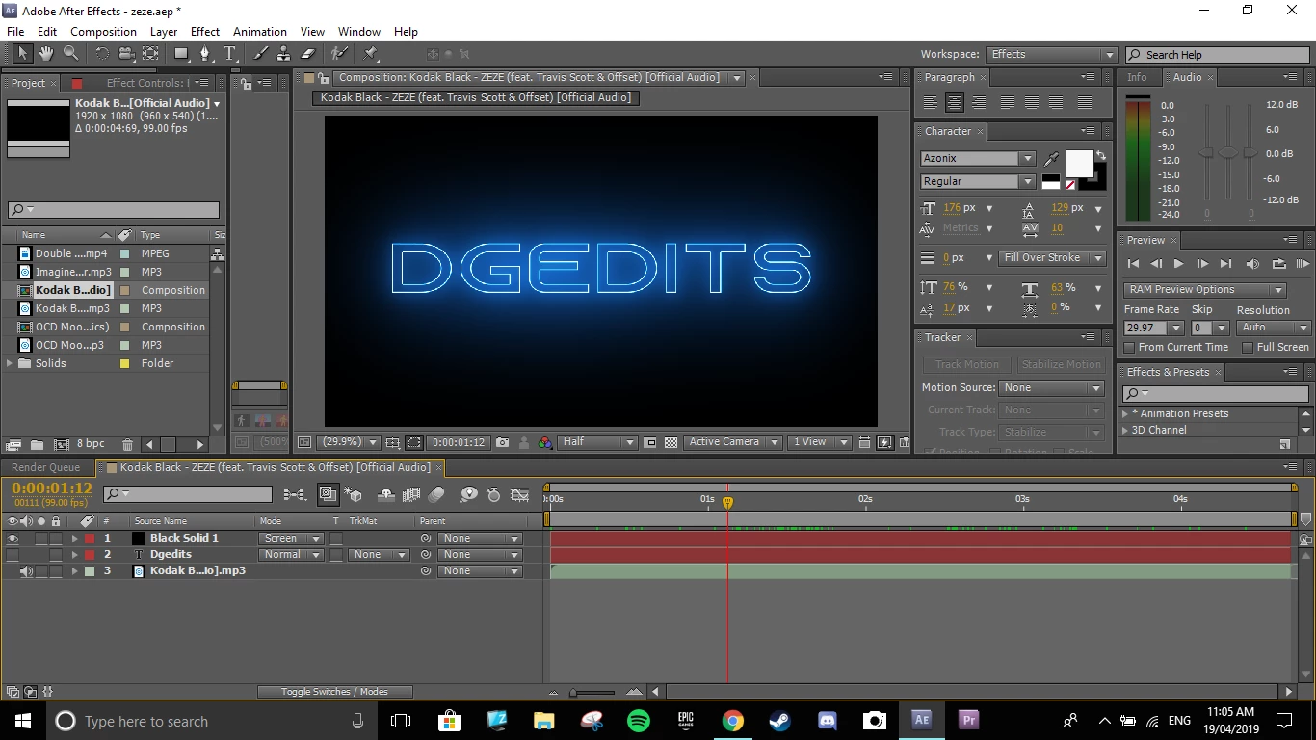This screenshot has width=1316, height=740.
Task: Open the composition mini-flowchart
Action: [295, 495]
